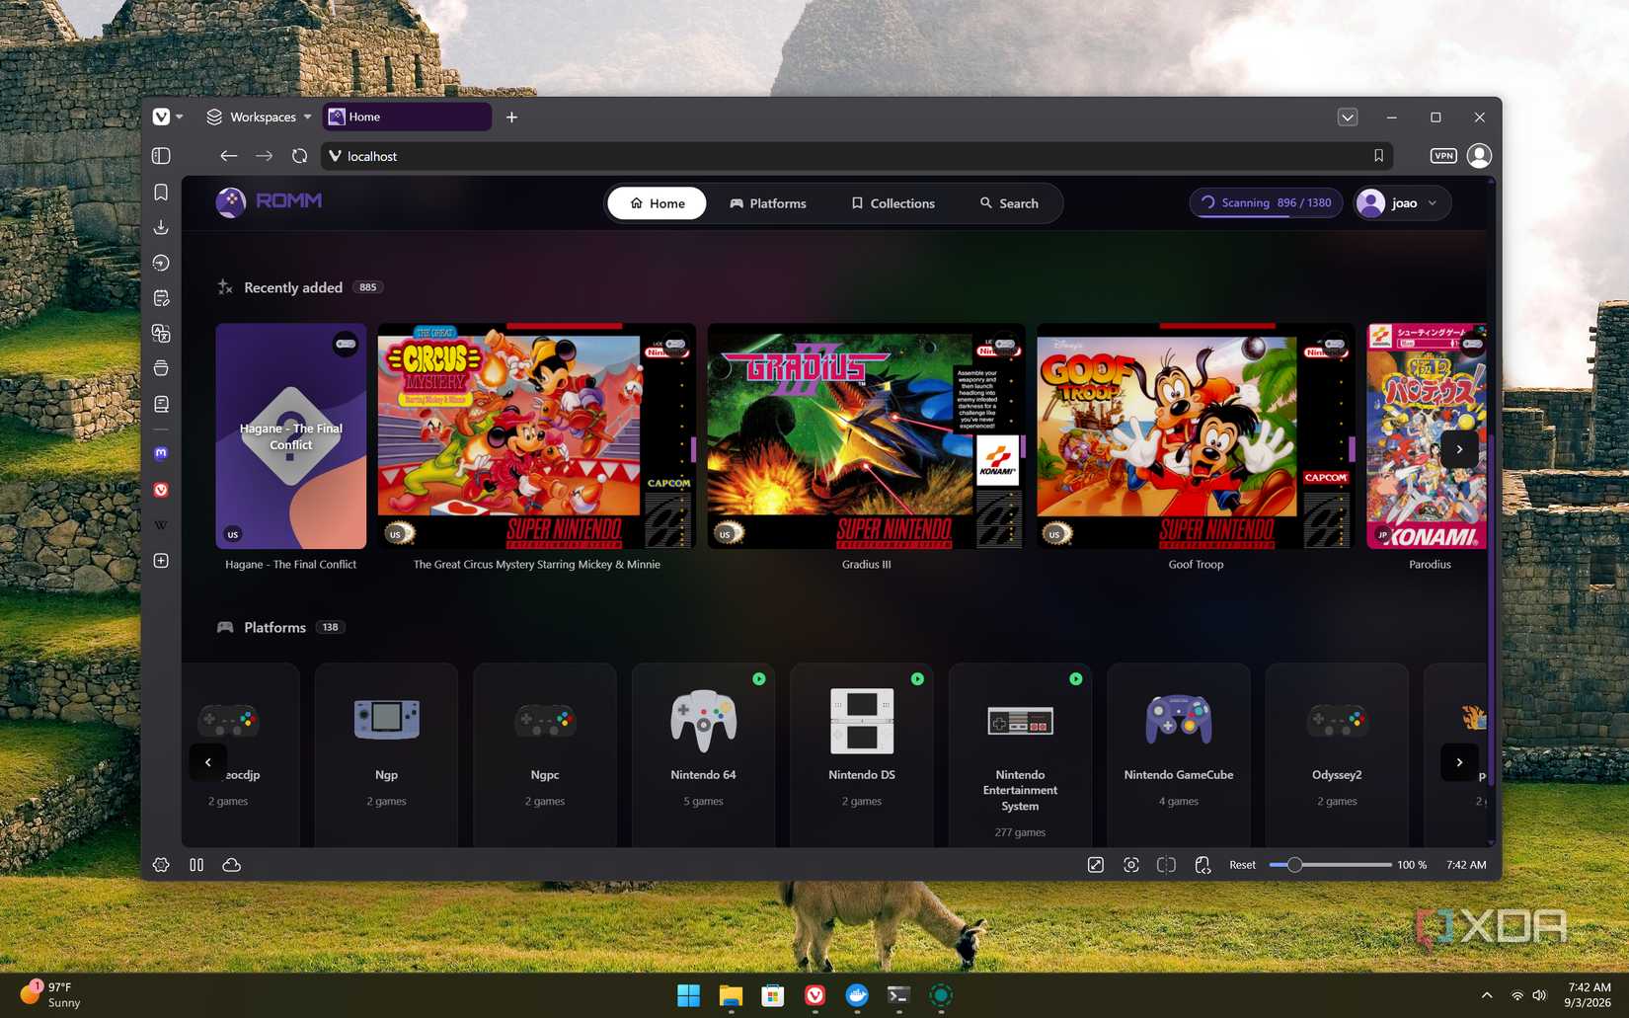Open Terminal from the taskbar
The image size is (1629, 1018).
tap(898, 995)
